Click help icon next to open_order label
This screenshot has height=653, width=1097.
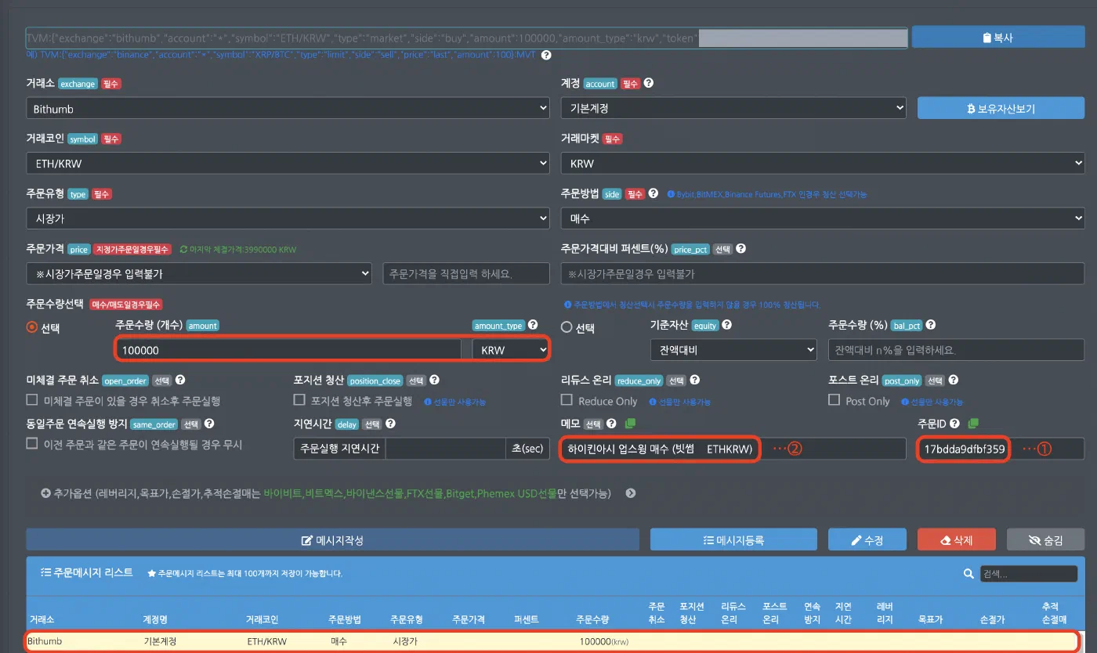(x=180, y=381)
